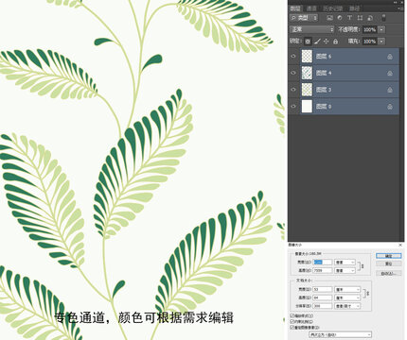Click the resolution input field
Screen dimensions: 407x340
[x=323, y=306]
